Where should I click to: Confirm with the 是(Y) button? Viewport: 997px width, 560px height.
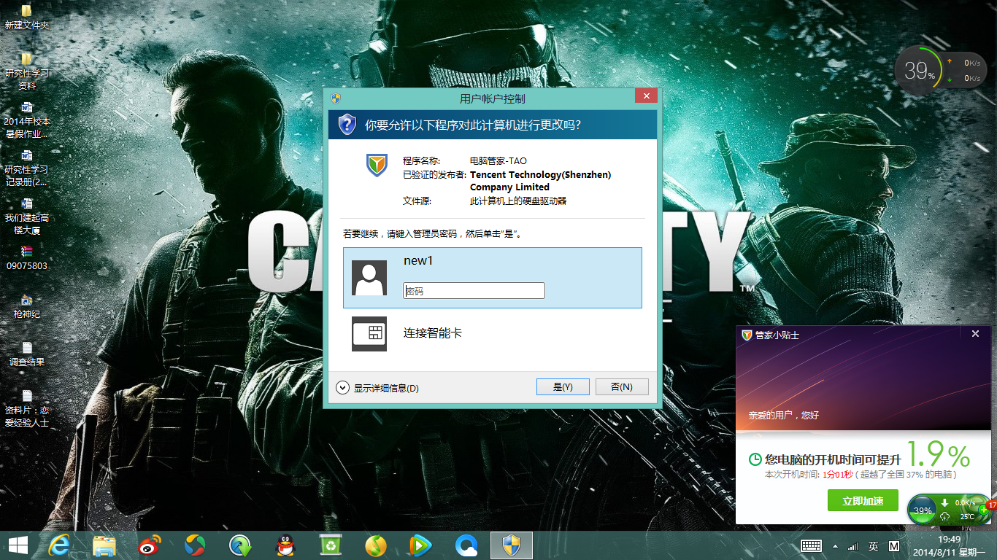coord(563,387)
